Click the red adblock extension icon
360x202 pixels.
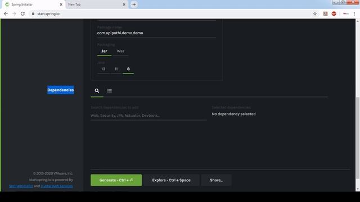tap(334, 13)
